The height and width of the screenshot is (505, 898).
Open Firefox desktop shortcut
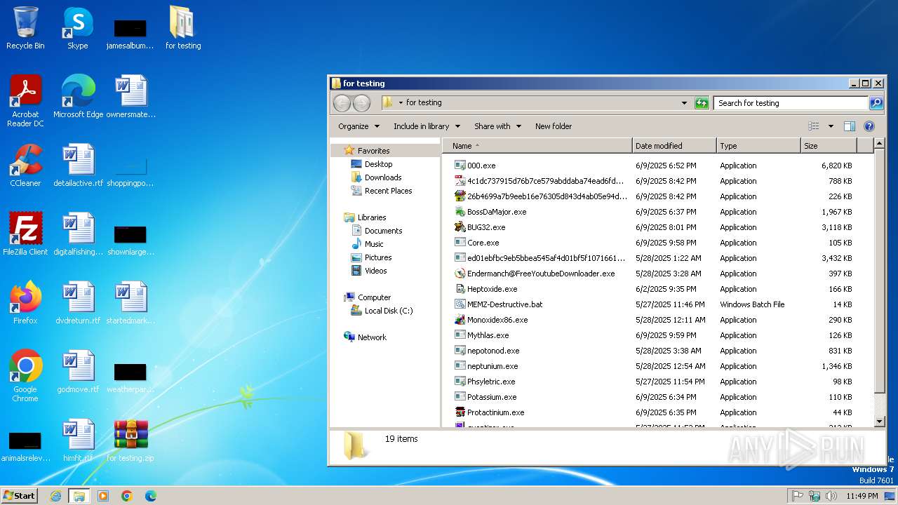pos(25,303)
